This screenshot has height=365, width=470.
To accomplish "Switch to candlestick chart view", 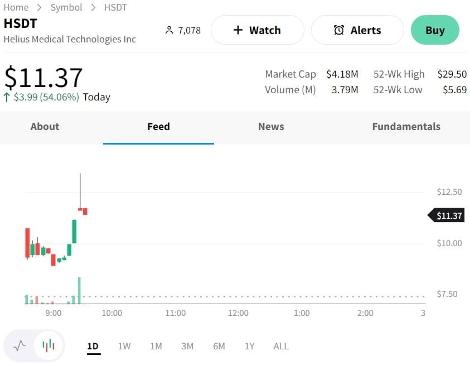I will [x=49, y=345].
